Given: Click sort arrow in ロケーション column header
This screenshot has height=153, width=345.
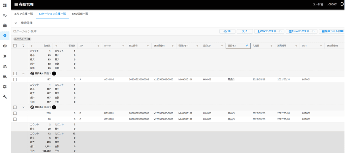Looking at the screenshot, I should pyautogui.click(x=123, y=46).
